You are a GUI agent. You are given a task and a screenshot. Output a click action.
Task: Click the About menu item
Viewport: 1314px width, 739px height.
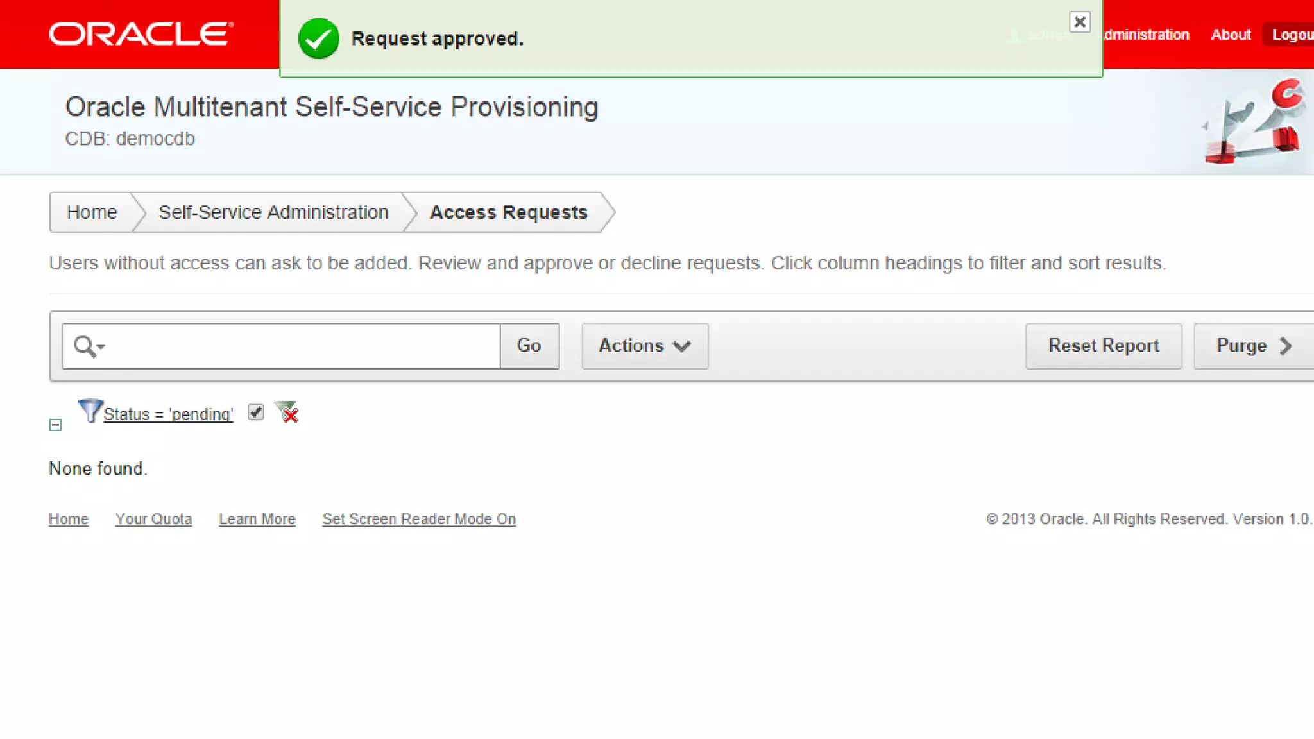[1230, 35]
